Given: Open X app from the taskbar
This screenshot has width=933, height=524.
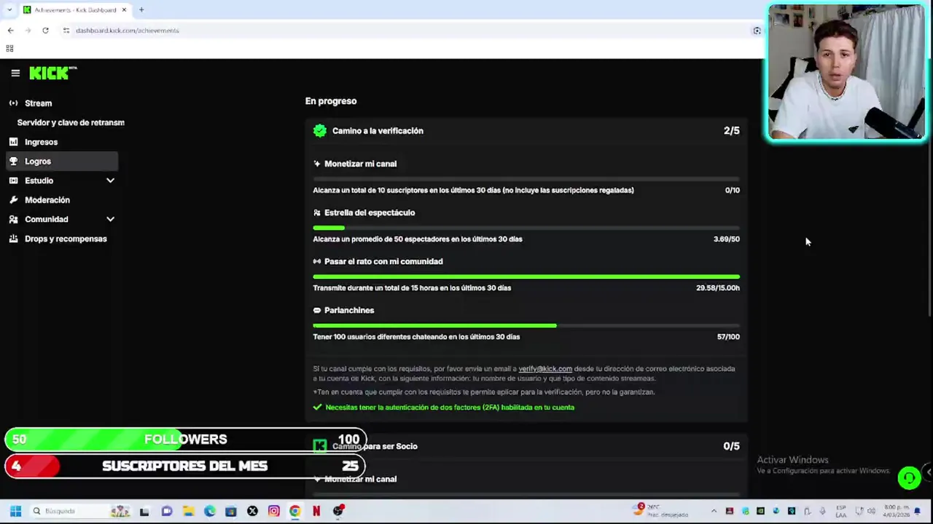Looking at the screenshot, I should tap(252, 511).
